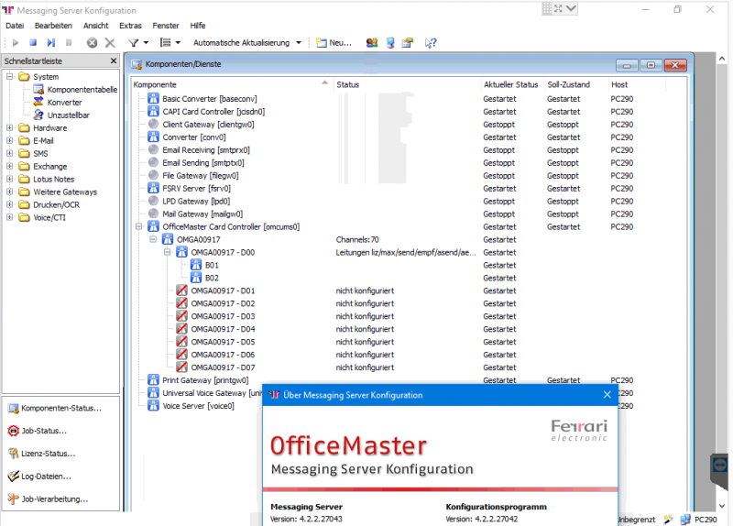Click the stop square toolbar icon
Viewport: 733px width, 526px height.
pyautogui.click(x=33, y=42)
